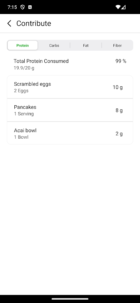This screenshot has height=303, width=140.
Task: Tap the bottom navigation gesture handle
Action: click(70, 299)
